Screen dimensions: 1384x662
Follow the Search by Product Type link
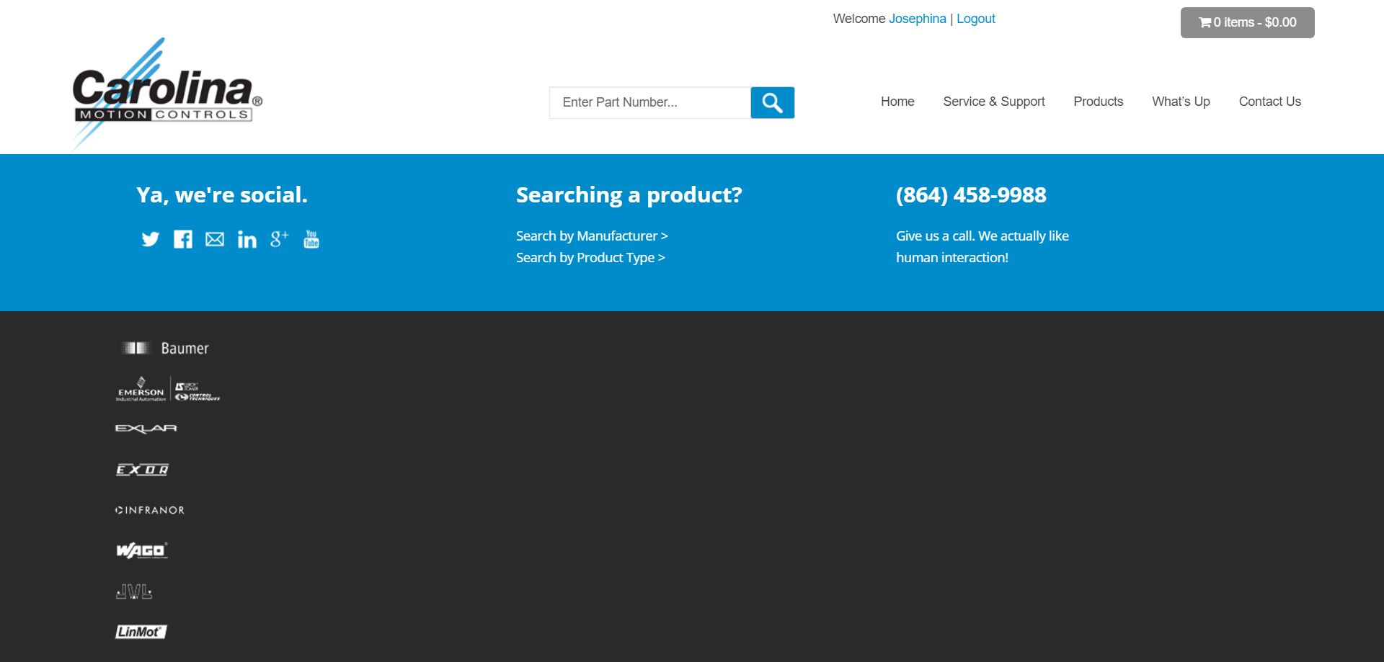tap(590, 257)
